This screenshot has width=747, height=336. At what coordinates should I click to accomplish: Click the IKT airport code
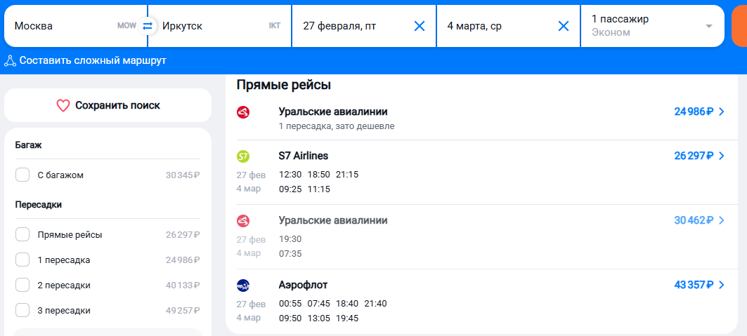coord(274,26)
